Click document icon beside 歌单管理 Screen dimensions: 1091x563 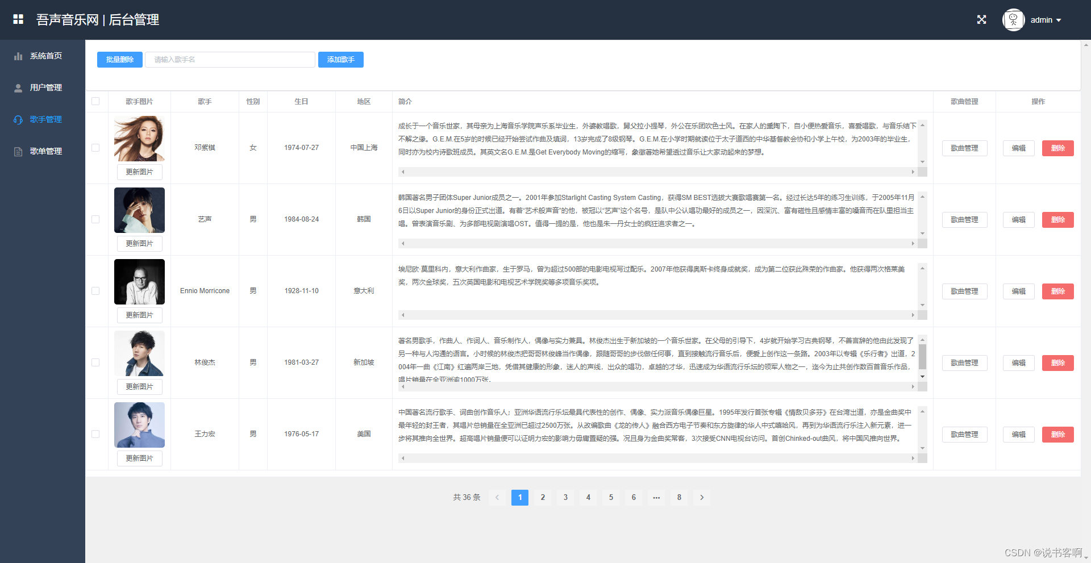tap(18, 151)
